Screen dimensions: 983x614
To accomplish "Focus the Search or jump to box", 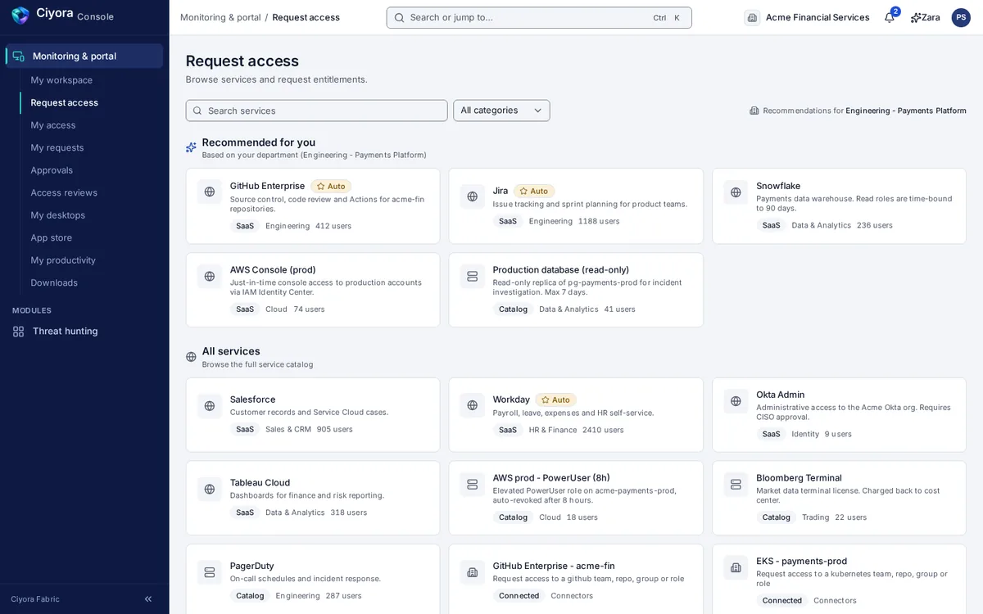I will 539,17.
